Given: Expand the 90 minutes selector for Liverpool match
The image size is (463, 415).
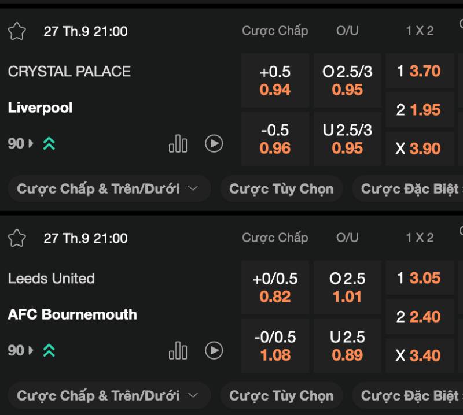Looking at the screenshot, I should (x=21, y=144).
